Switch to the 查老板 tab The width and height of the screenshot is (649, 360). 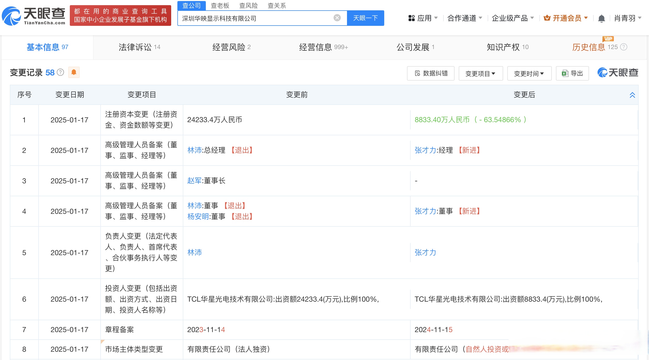click(220, 5)
